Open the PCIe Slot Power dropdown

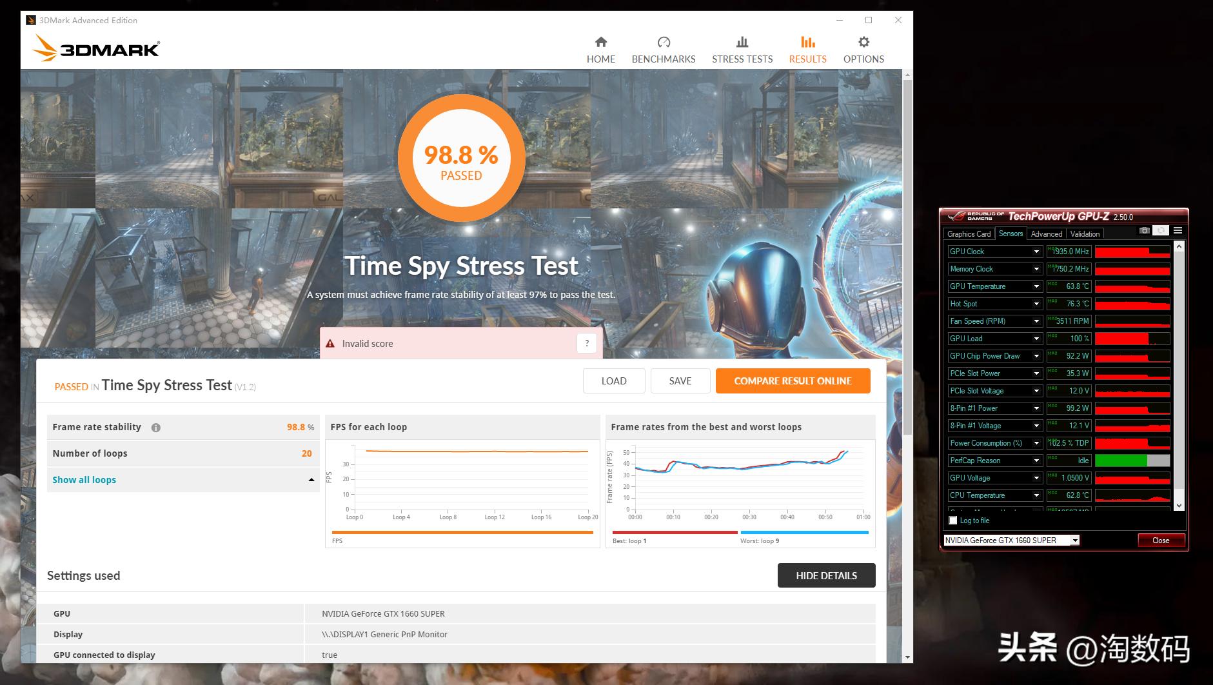coord(1036,373)
